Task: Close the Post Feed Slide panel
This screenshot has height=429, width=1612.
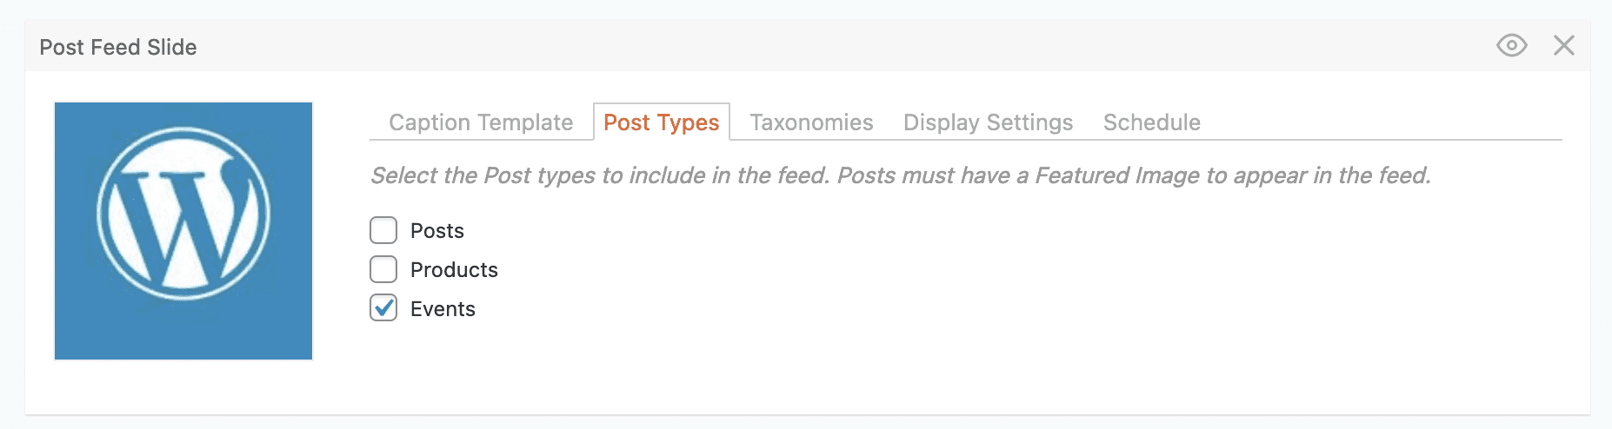Action: point(1563,46)
